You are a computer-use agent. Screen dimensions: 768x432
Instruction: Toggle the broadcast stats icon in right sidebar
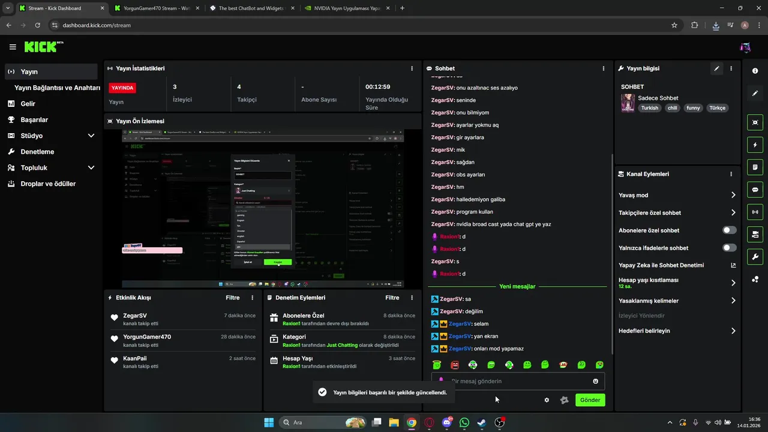(755, 212)
